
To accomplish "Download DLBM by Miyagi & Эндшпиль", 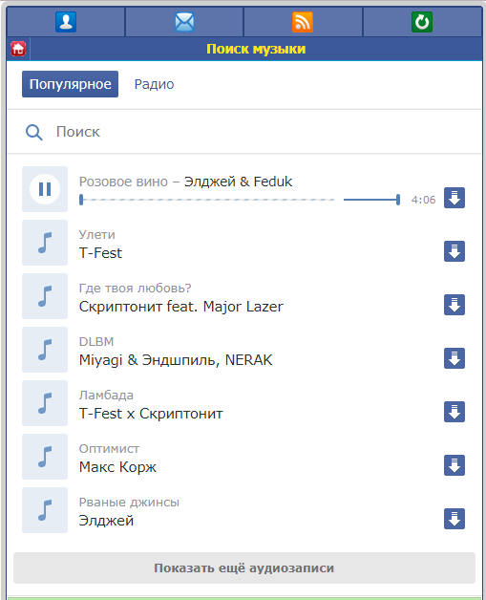I will 454,358.
